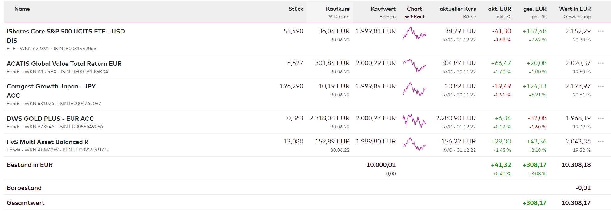View the Comgest Growth Japan mini chart
Image resolution: width=611 pixels, height=212 pixels.
[x=414, y=89]
